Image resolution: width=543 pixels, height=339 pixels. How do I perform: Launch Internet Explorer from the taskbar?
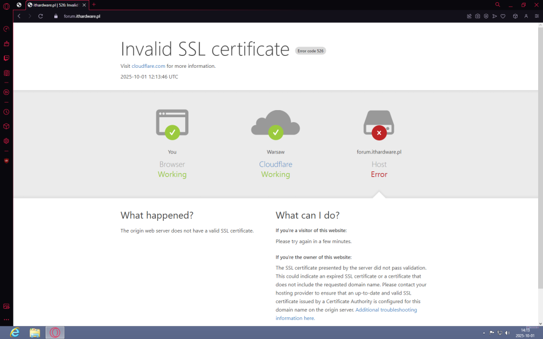[x=15, y=332]
